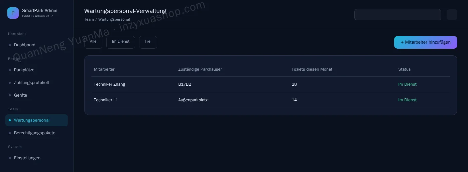
Task: Select Techniker Li row
Action: 271,100
